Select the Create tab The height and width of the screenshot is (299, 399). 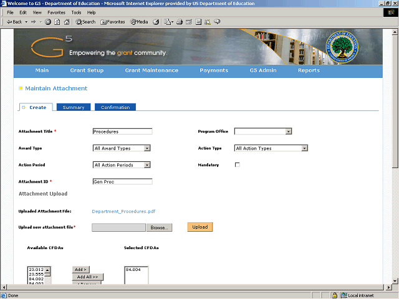coord(36,107)
